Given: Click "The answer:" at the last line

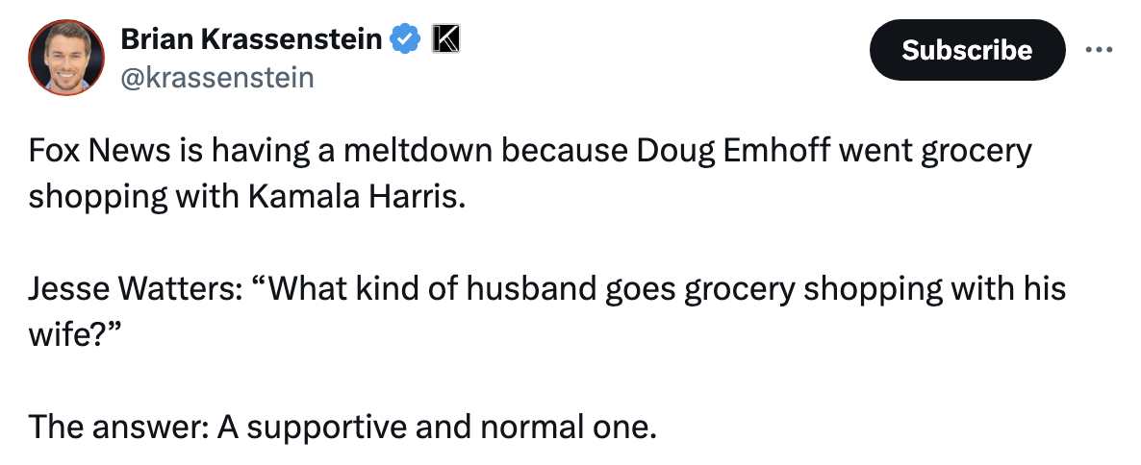Looking at the screenshot, I should tap(115, 426).
